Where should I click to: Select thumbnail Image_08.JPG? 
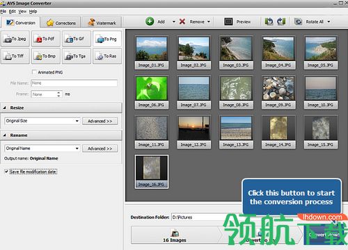(x=236, y=92)
